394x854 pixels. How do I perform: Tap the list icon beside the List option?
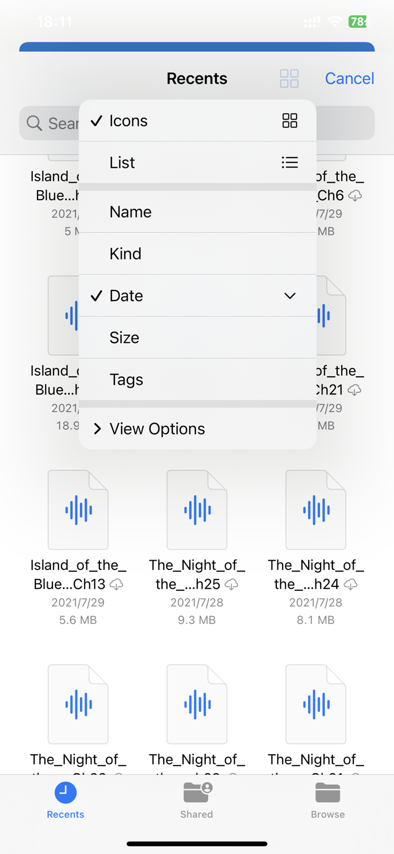point(290,162)
